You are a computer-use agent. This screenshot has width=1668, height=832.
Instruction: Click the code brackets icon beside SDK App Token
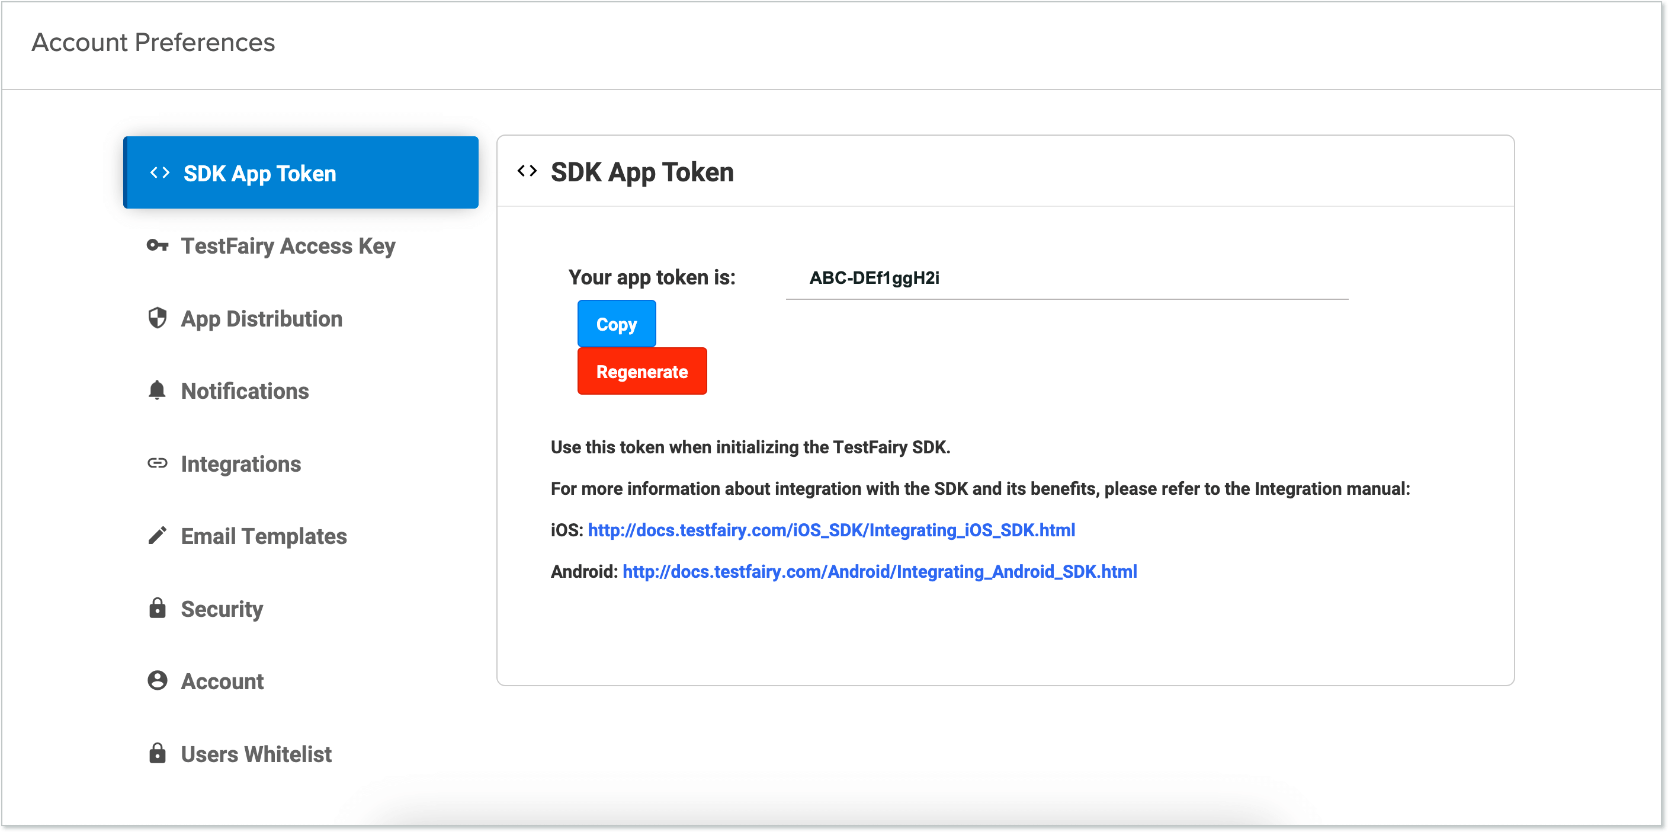coord(159,172)
